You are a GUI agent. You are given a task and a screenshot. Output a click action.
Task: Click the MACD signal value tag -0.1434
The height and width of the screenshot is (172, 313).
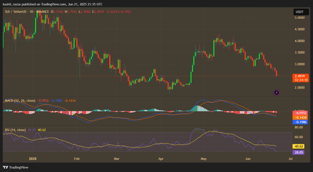click(x=300, y=118)
